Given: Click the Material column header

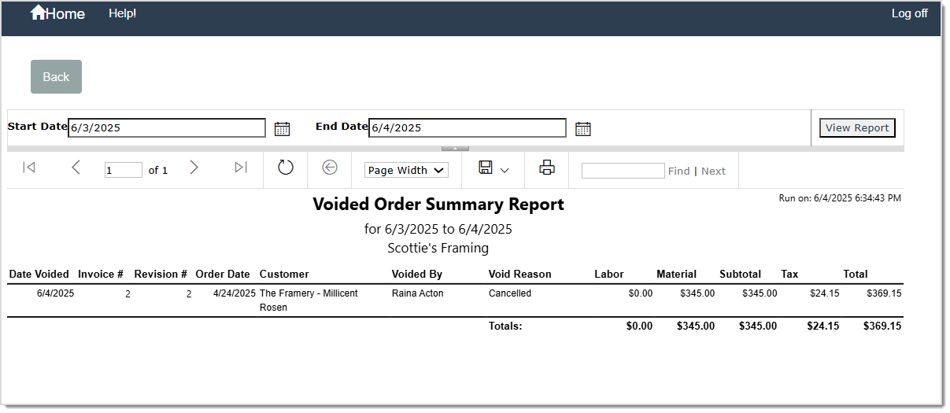Looking at the screenshot, I should 677,274.
